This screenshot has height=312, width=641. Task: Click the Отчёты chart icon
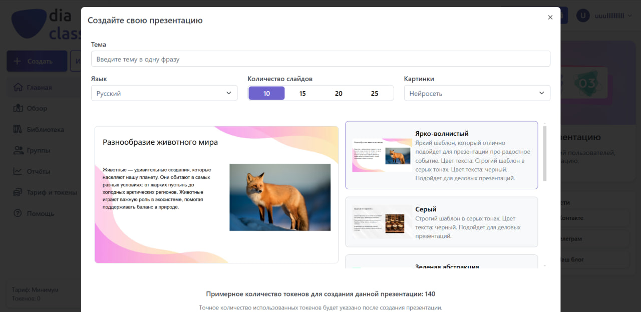point(18,171)
